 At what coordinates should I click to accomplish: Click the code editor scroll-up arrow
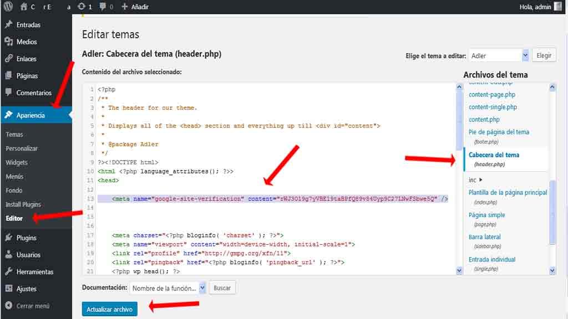(459, 87)
